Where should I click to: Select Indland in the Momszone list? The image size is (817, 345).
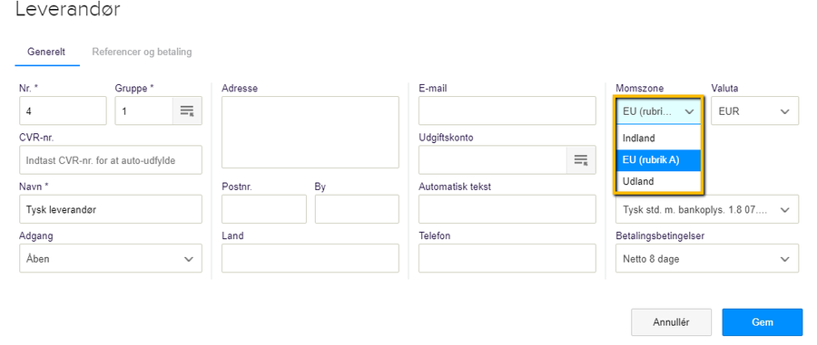(659, 139)
